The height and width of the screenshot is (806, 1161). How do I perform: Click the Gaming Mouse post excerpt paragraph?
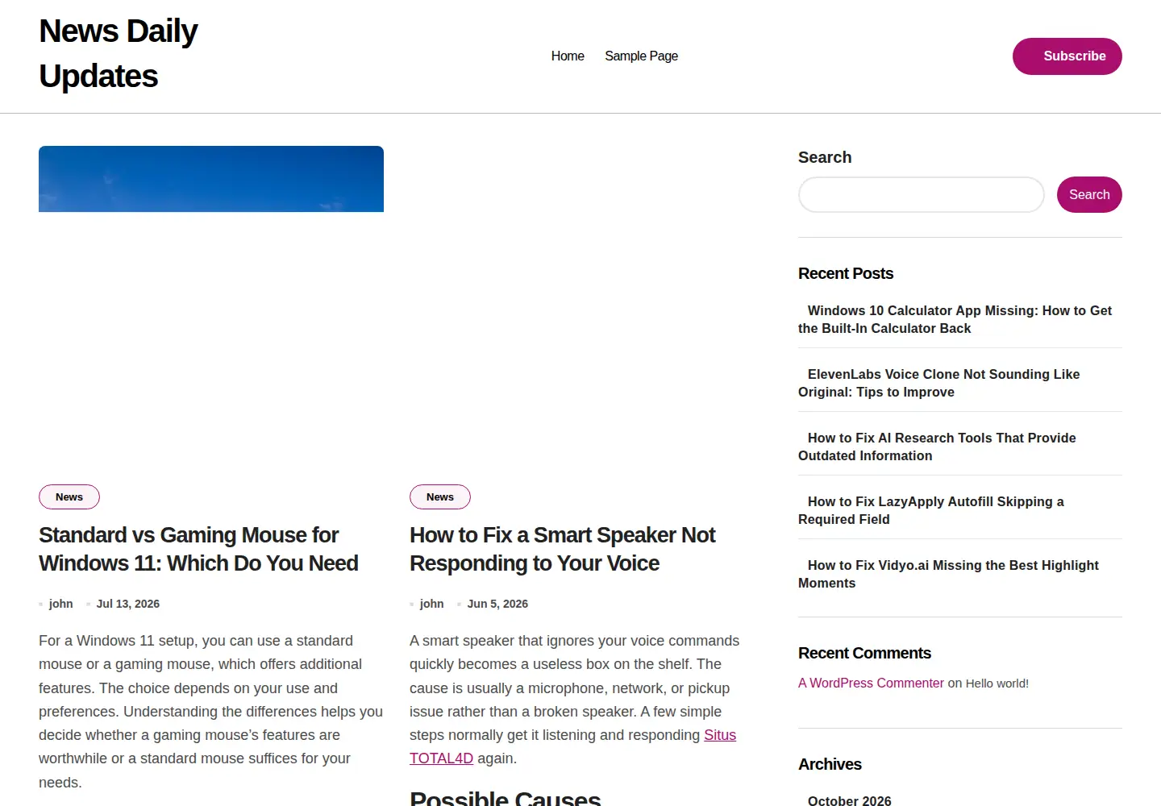[x=211, y=711]
